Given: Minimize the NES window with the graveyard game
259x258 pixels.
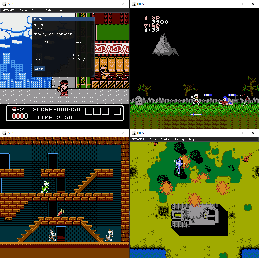Looking at the screenshot, I should pyautogui.click(x=230, y=4).
